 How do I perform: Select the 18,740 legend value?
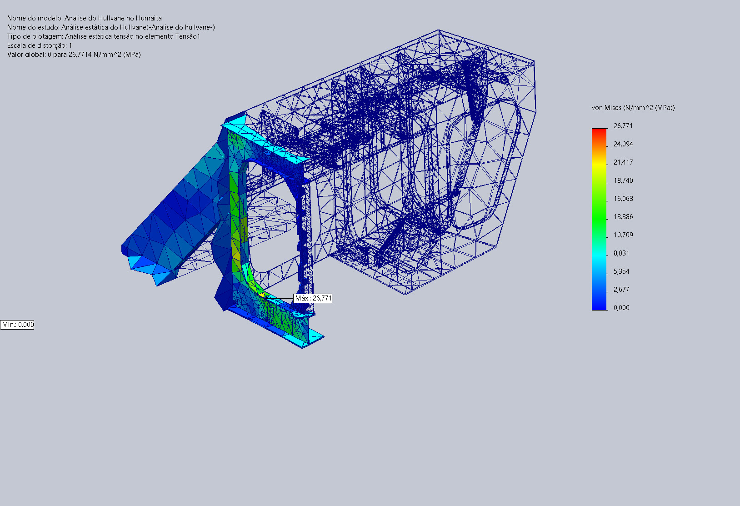(623, 180)
